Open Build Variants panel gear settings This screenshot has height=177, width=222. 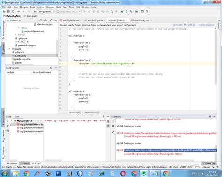click(51, 68)
